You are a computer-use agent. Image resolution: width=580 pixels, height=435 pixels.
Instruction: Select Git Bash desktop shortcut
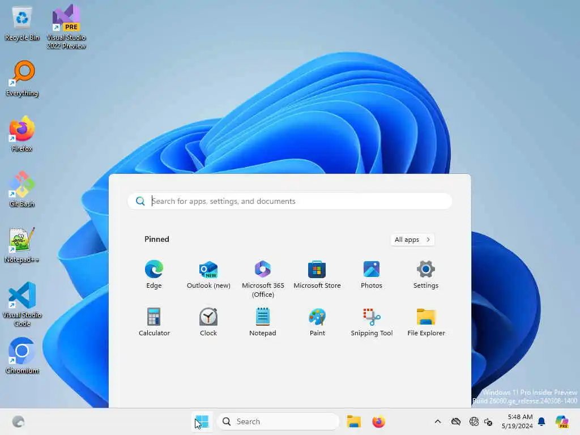[x=22, y=189]
